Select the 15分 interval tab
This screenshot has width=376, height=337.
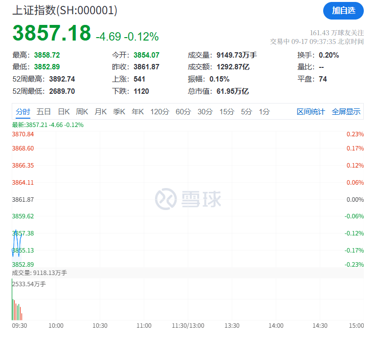coord(226,112)
